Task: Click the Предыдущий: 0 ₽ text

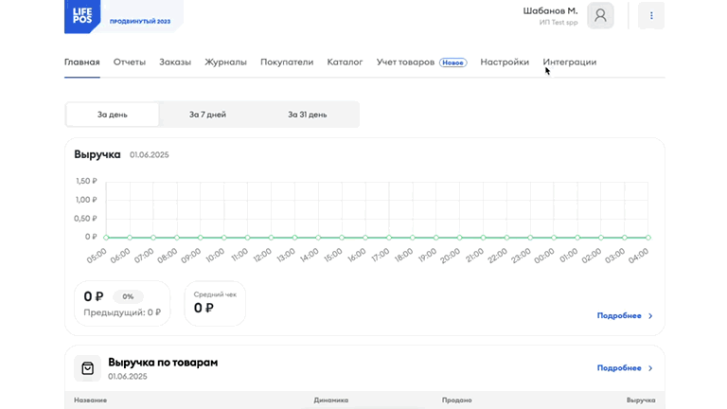Action: [x=122, y=312]
